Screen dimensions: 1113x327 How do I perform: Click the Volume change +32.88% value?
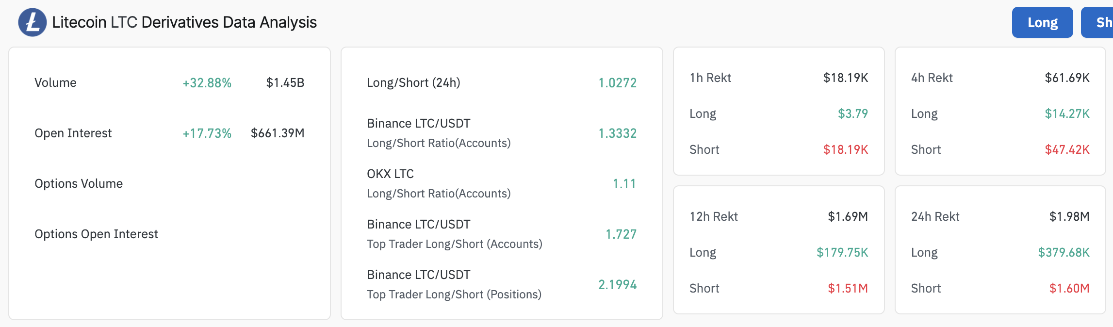pyautogui.click(x=207, y=83)
